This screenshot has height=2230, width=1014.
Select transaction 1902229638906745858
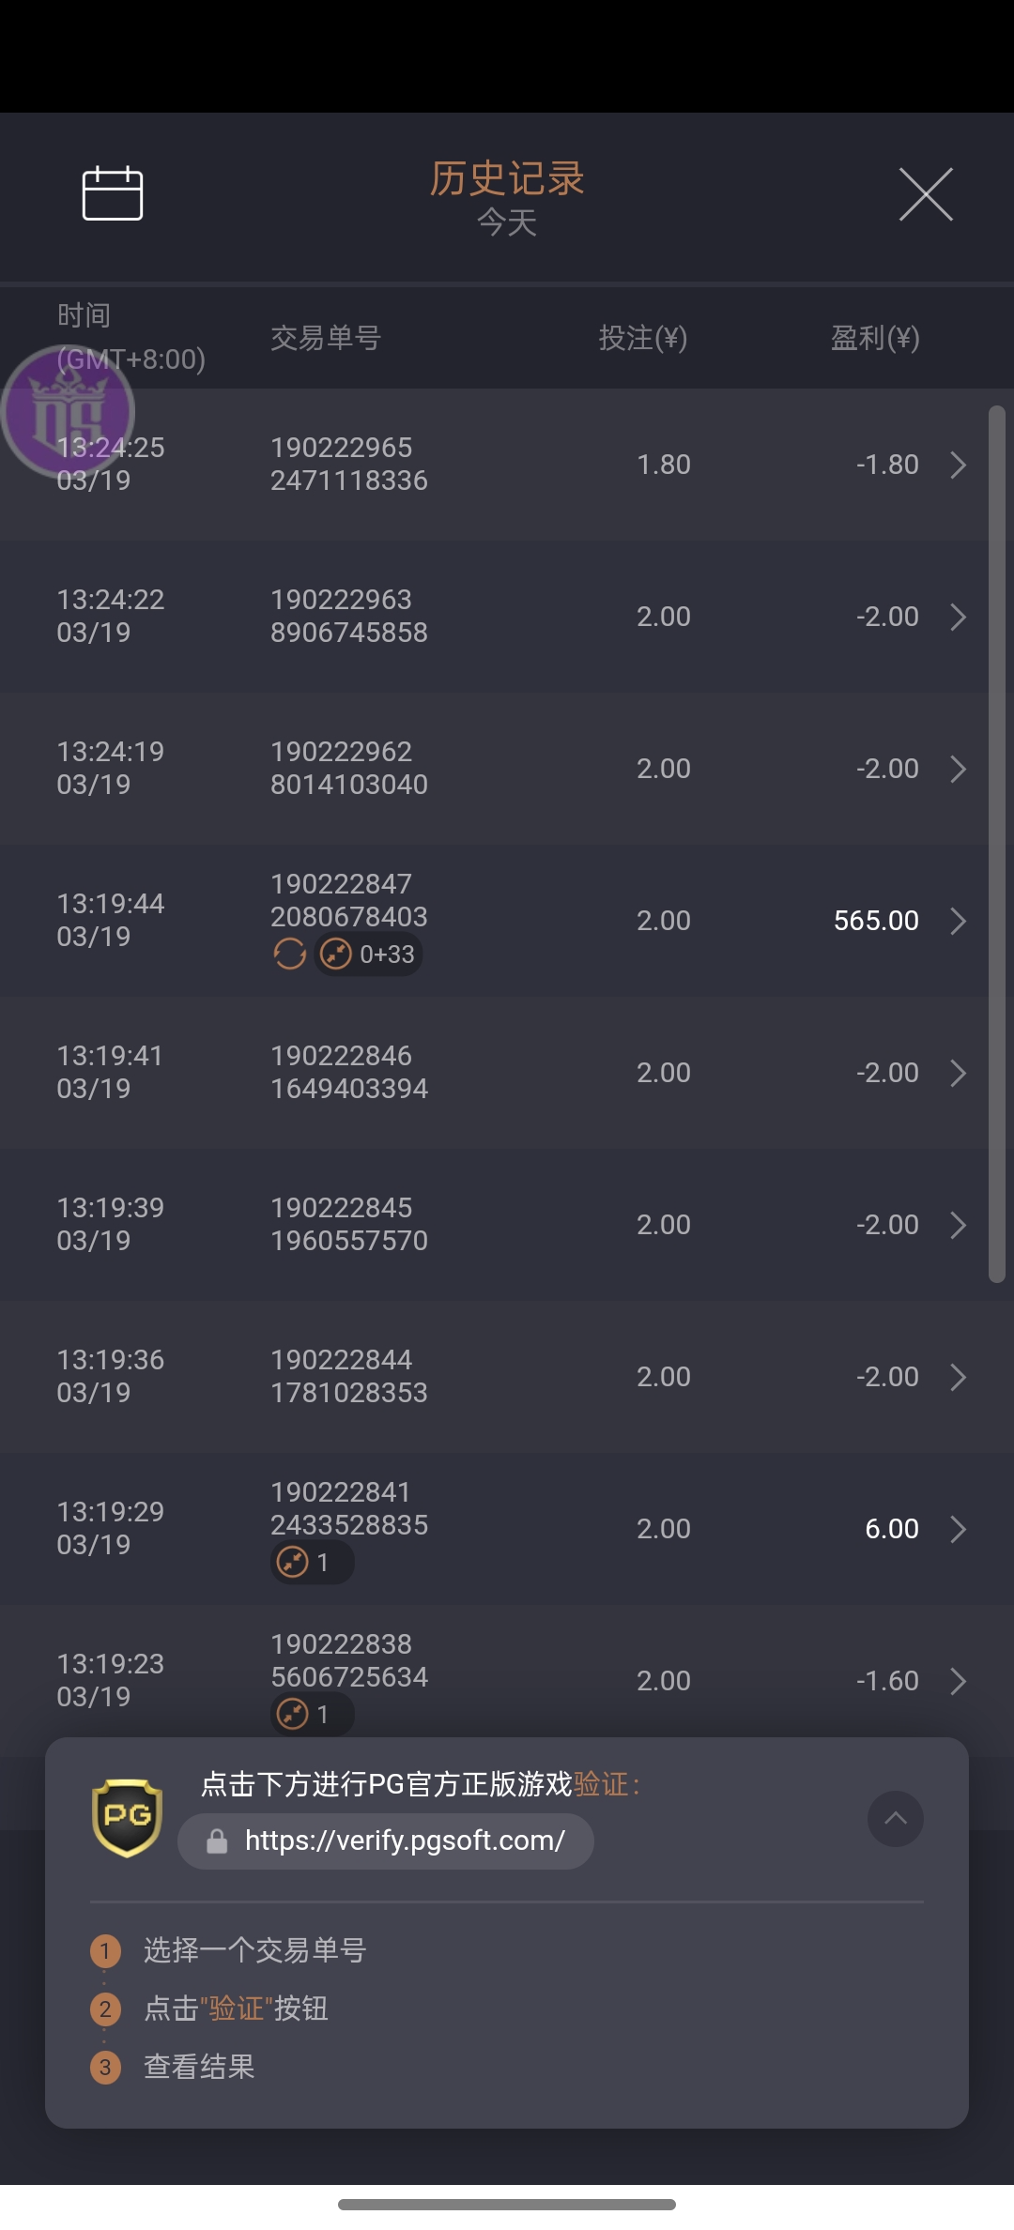(x=349, y=617)
